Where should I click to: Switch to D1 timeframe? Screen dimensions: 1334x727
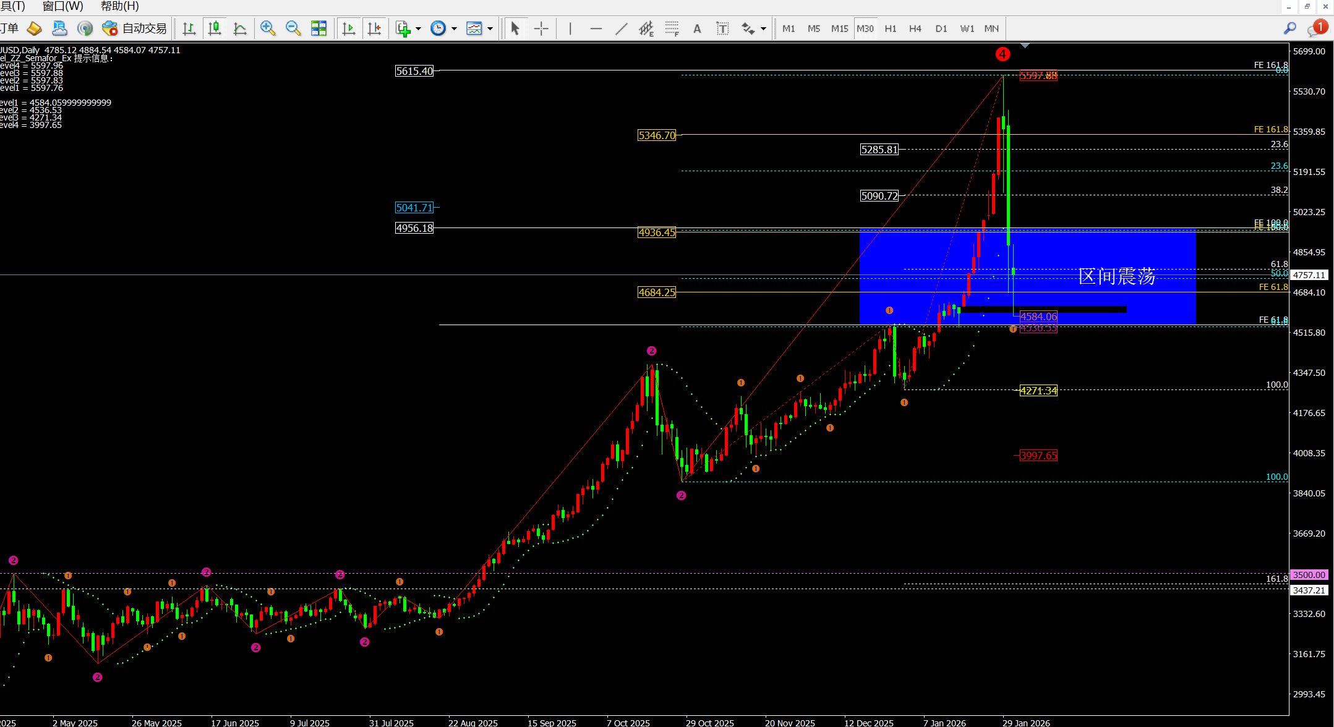click(941, 28)
